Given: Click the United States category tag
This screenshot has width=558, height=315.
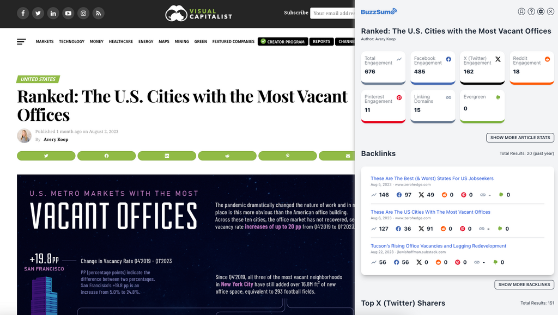Looking at the screenshot, I should tap(38, 79).
